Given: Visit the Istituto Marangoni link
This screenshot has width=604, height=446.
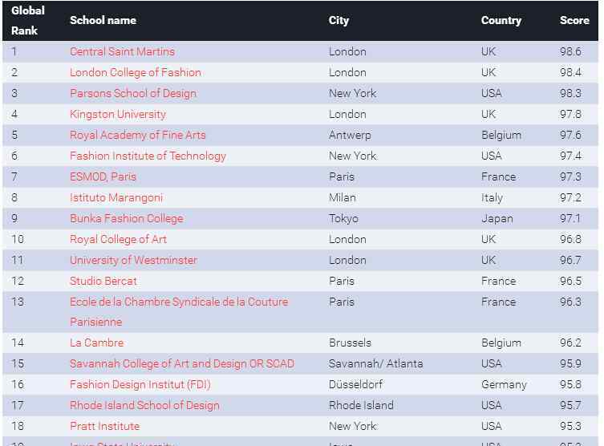Looking at the screenshot, I should (116, 197).
